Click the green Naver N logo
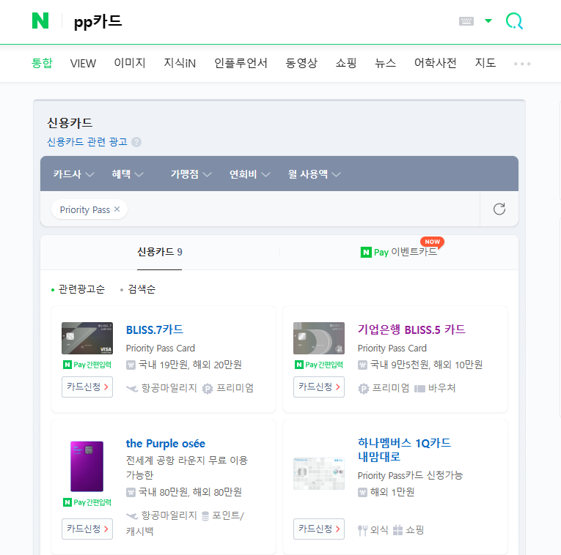The height and width of the screenshot is (555, 561). click(40, 21)
